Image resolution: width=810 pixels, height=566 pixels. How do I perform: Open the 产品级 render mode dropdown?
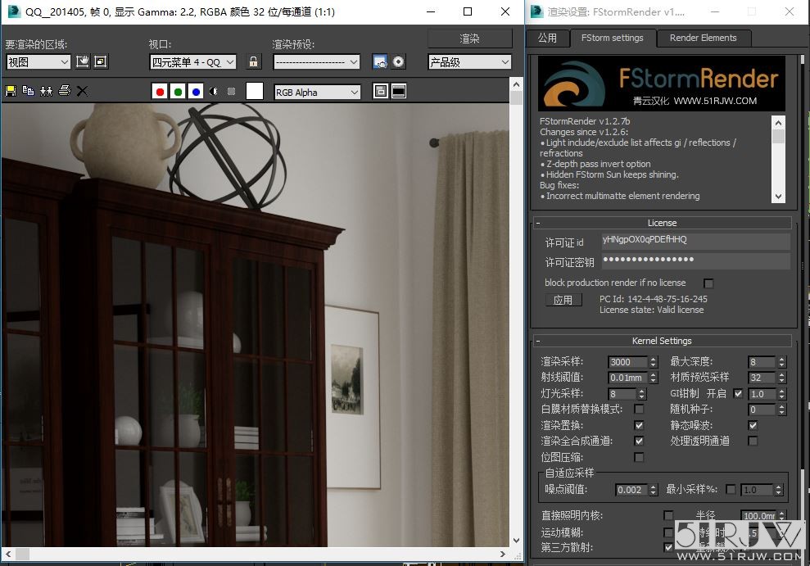tap(469, 62)
